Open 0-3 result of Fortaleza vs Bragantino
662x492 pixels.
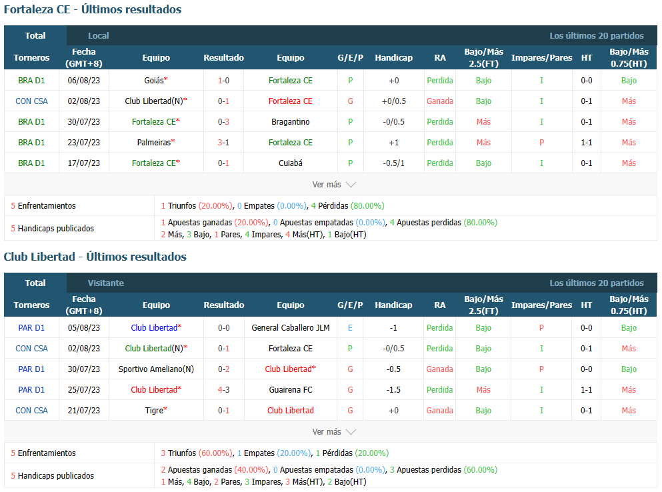pos(223,121)
